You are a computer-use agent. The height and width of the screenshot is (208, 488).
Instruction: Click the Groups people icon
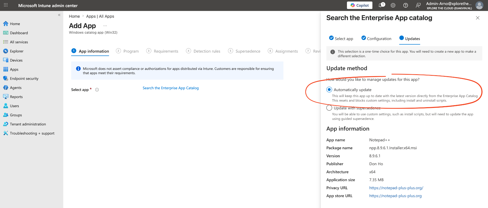(x=6, y=115)
